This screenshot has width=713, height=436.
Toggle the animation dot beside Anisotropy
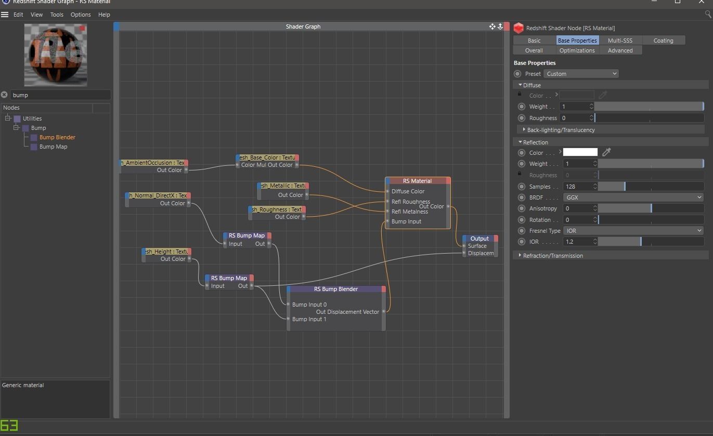(522, 208)
